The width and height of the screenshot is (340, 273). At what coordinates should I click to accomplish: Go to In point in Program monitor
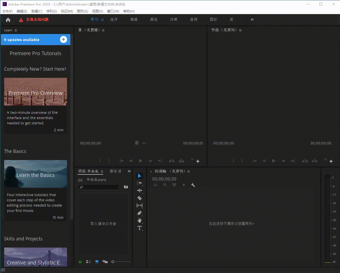(x=255, y=161)
